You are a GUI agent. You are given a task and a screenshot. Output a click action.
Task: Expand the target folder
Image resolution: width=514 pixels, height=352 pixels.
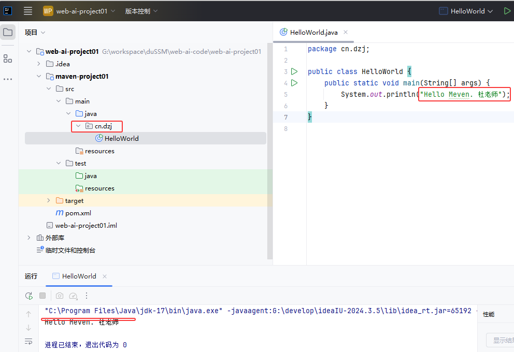[x=49, y=200]
